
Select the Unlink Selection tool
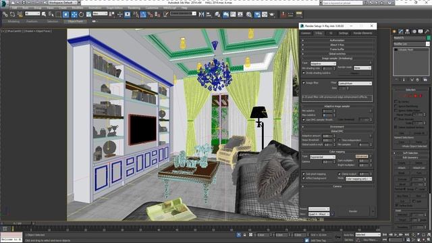(12, 14)
